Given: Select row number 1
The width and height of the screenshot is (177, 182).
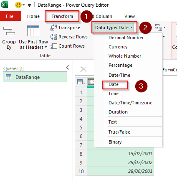Looking at the screenshot, I should click(81, 93).
